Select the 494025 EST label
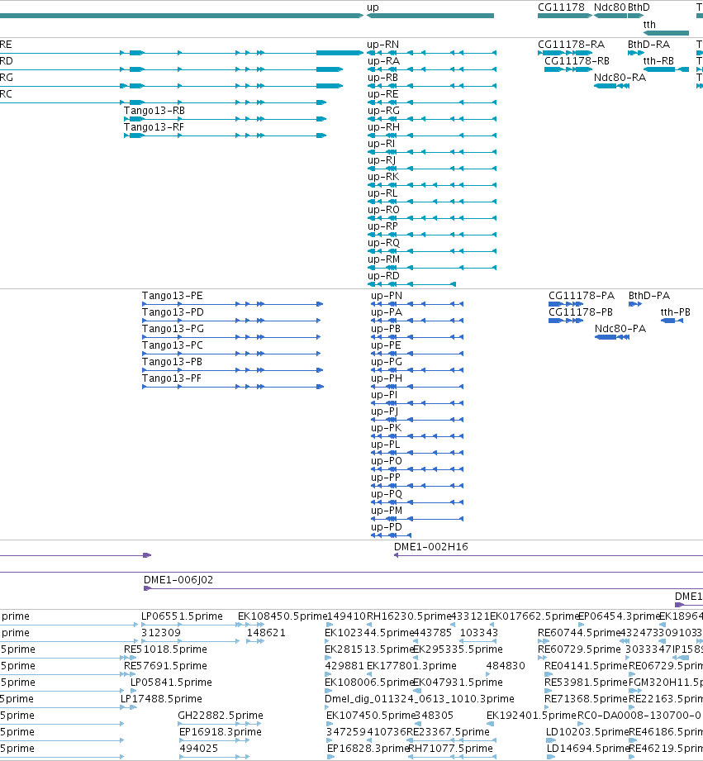This screenshot has width=703, height=761. pyautogui.click(x=199, y=749)
